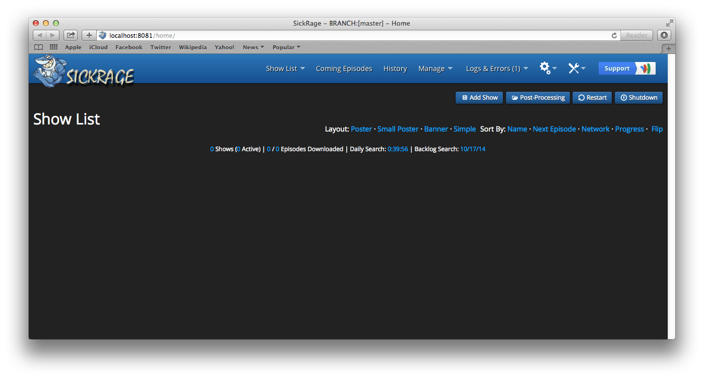Open Safari downloads icon

pos(664,35)
